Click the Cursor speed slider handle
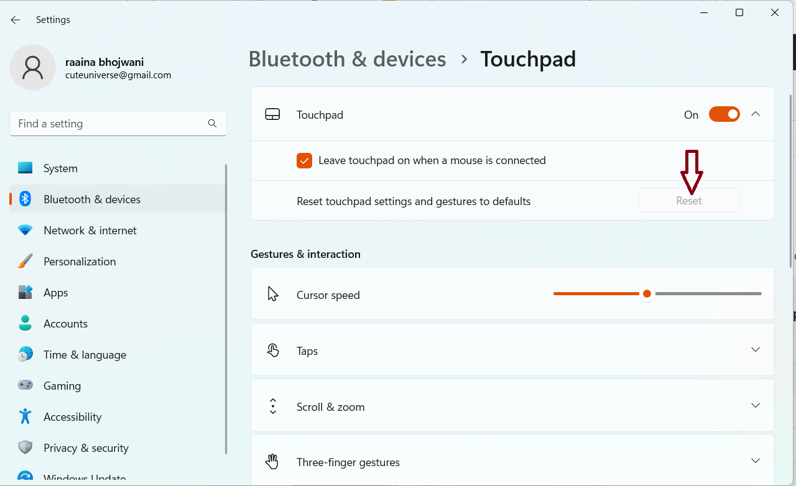 tap(647, 294)
